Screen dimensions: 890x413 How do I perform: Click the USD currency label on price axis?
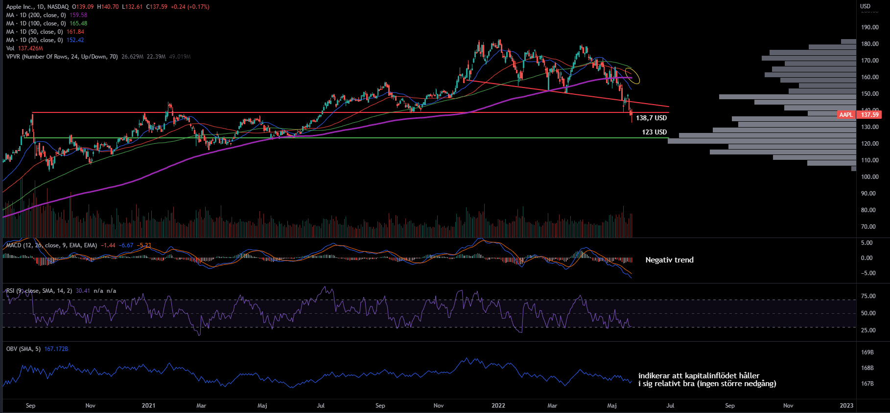pos(866,6)
